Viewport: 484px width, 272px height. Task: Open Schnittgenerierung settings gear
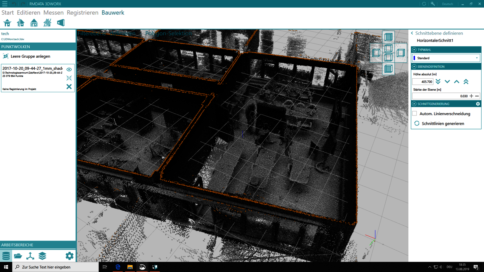coord(478,104)
